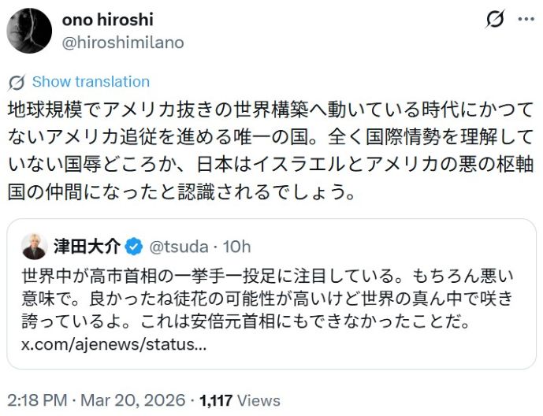Click the 津田大介 name in quoted post
543x416 pixels.
click(x=87, y=247)
